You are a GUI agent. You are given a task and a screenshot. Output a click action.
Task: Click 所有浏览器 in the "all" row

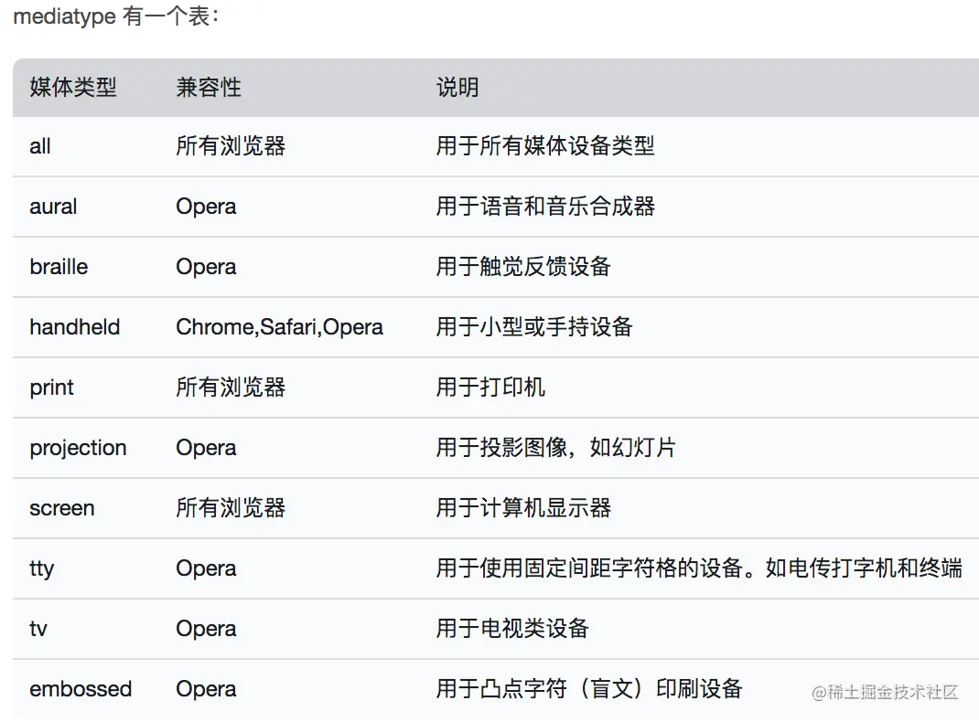(230, 146)
